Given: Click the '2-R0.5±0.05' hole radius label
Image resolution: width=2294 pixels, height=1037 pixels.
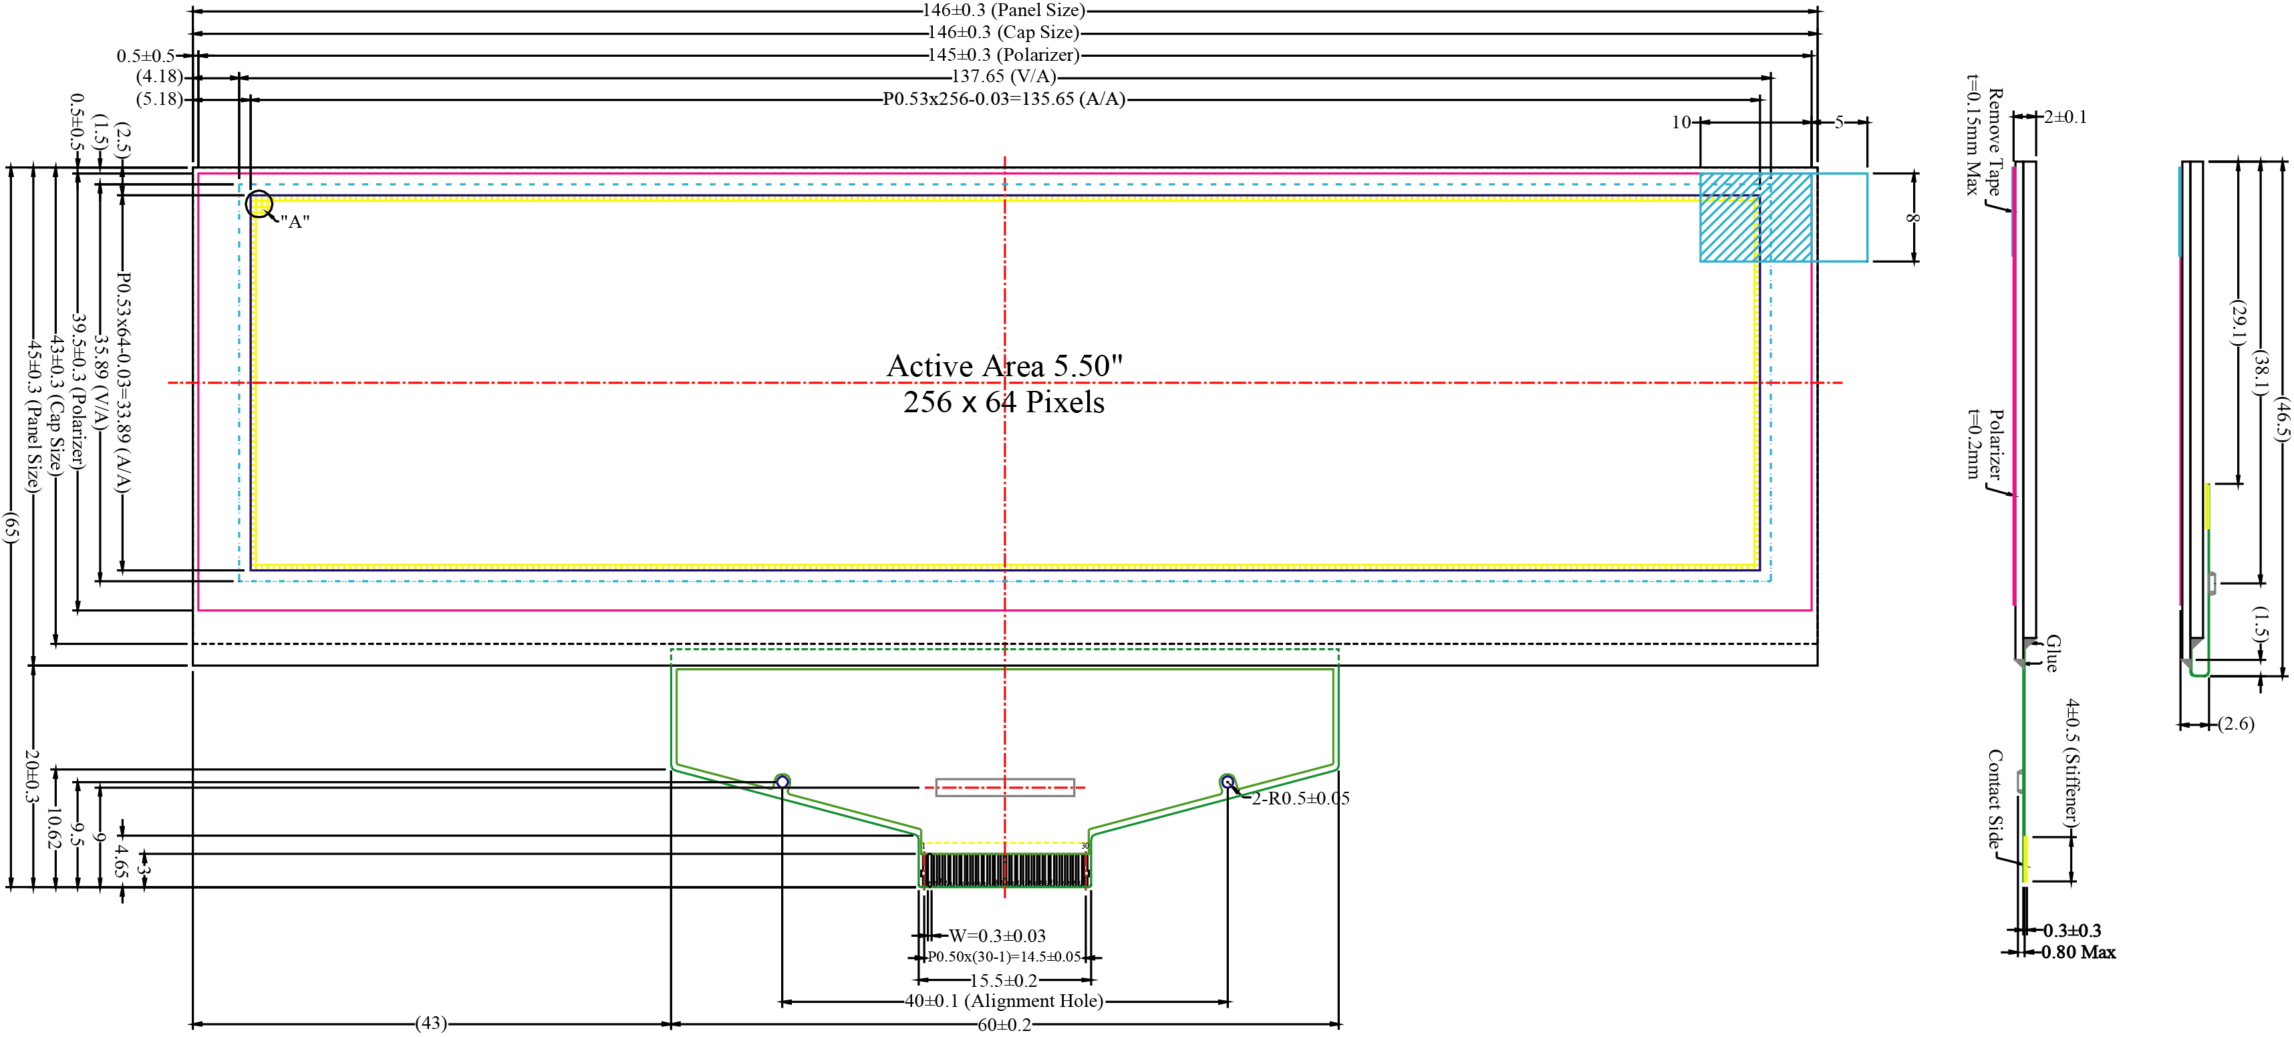Looking at the screenshot, I should pos(1301,798).
